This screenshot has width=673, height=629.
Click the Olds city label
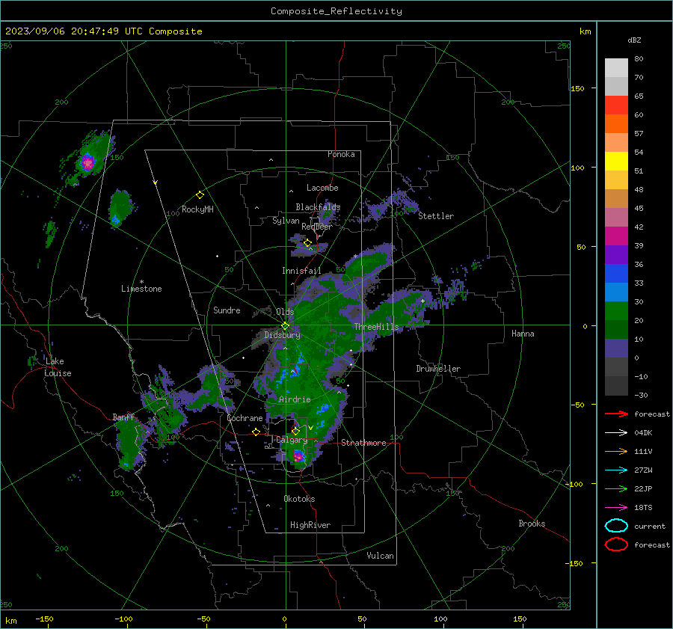point(285,312)
